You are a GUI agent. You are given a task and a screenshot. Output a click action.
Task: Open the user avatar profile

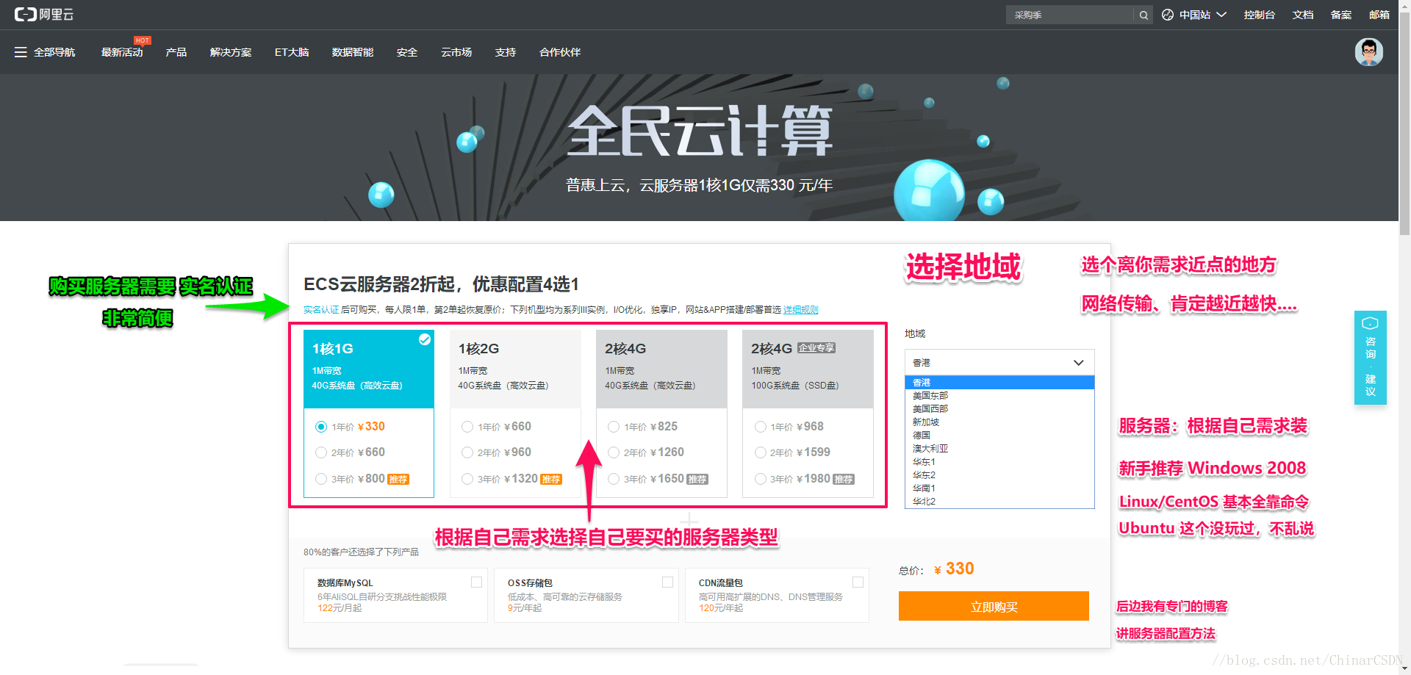coord(1369,52)
